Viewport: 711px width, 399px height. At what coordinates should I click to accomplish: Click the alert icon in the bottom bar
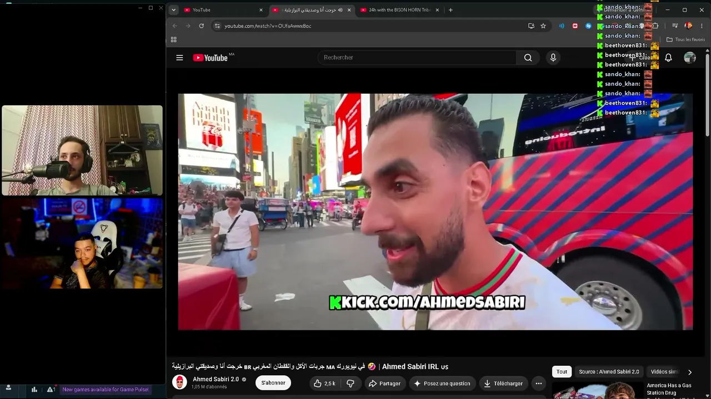[x=50, y=390]
